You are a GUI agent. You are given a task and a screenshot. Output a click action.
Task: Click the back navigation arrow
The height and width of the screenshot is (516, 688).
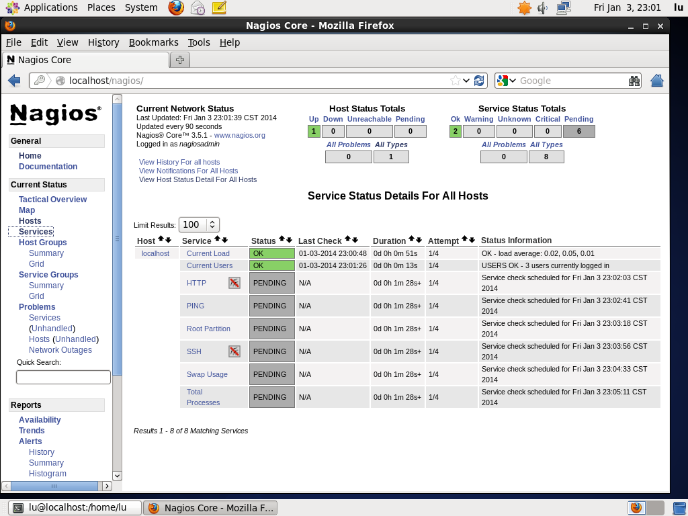coord(14,80)
